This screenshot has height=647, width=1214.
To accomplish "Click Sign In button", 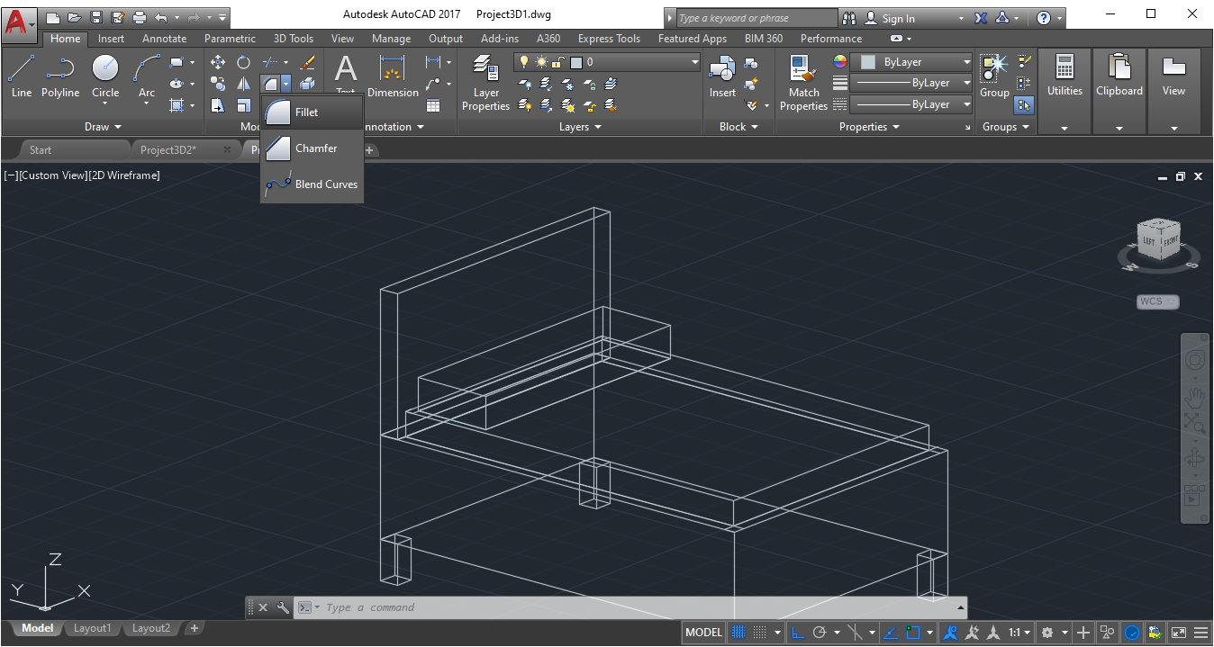I will (890, 18).
